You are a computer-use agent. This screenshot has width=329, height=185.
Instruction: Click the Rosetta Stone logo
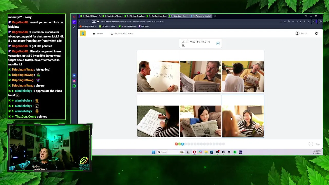(x=83, y=33)
